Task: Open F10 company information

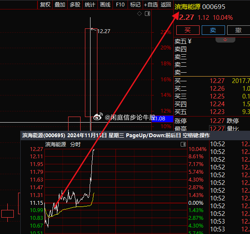Action: [x=120, y=5]
